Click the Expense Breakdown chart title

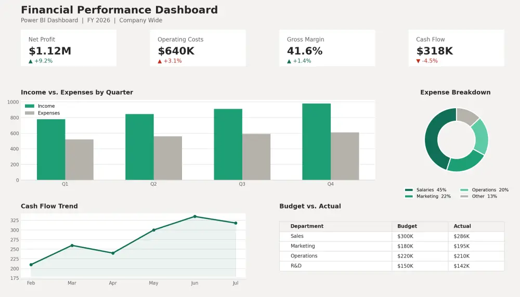click(456, 93)
